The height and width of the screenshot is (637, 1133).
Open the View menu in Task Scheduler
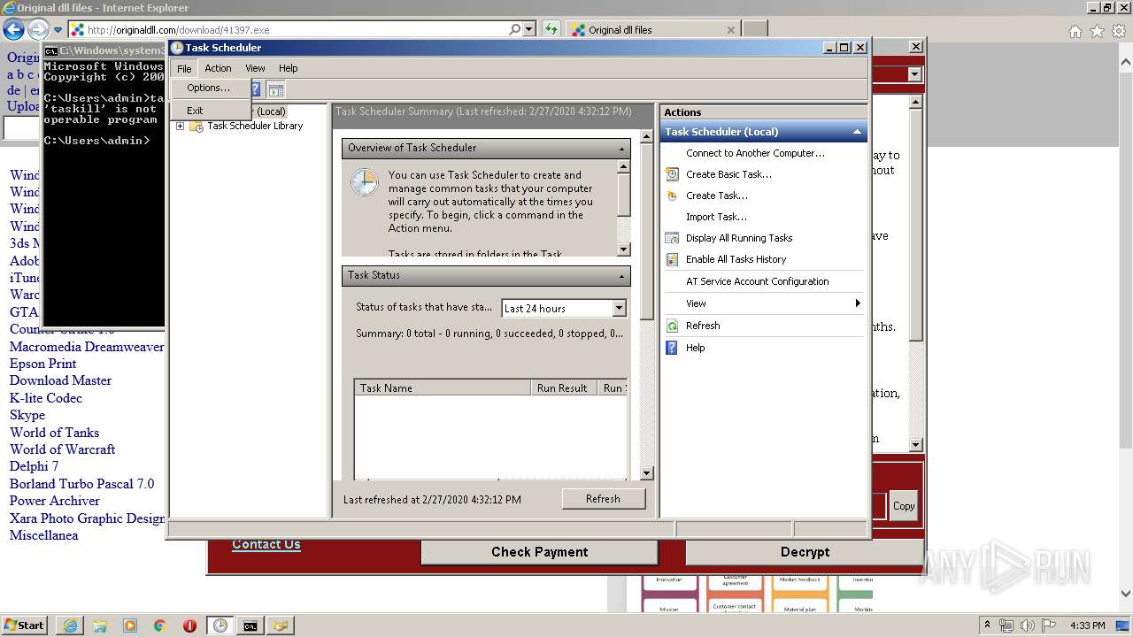point(255,68)
